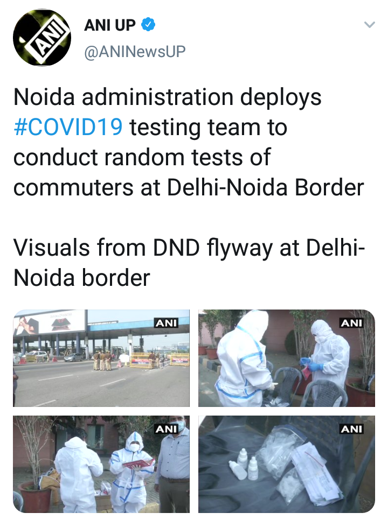Click ANI watermark on PPE chairs photo
Image resolution: width=388 pixels, height=520 pixels.
[x=352, y=322]
